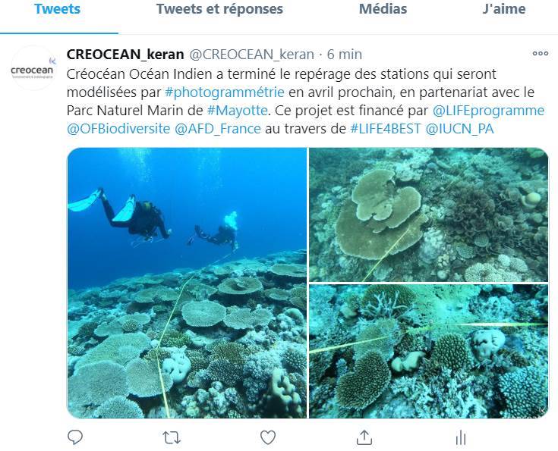This screenshot has height=451, width=558.
Task: Open the @IUCN_PA mention link
Action: pyautogui.click(x=459, y=128)
